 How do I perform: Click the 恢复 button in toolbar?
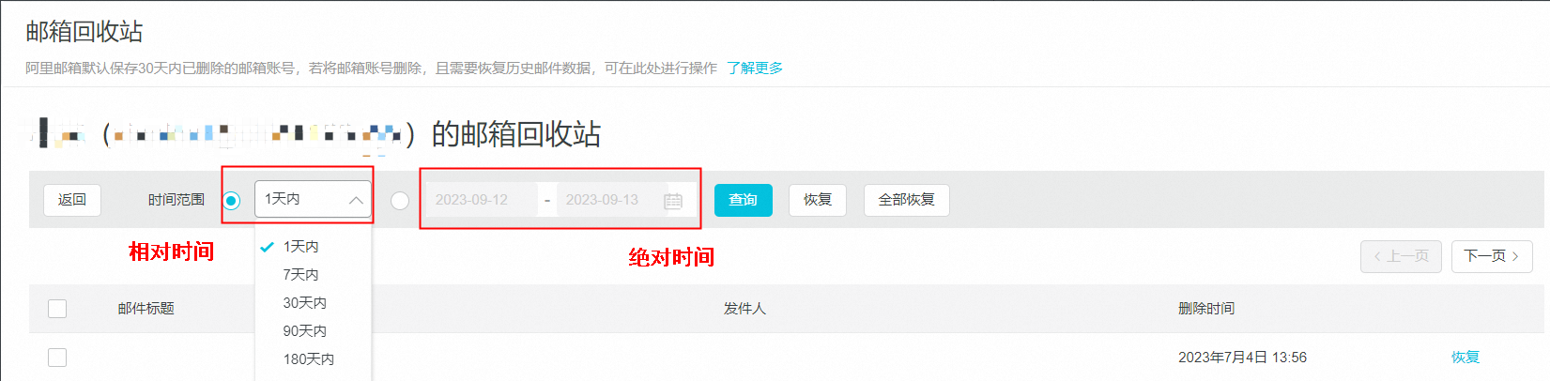(818, 200)
